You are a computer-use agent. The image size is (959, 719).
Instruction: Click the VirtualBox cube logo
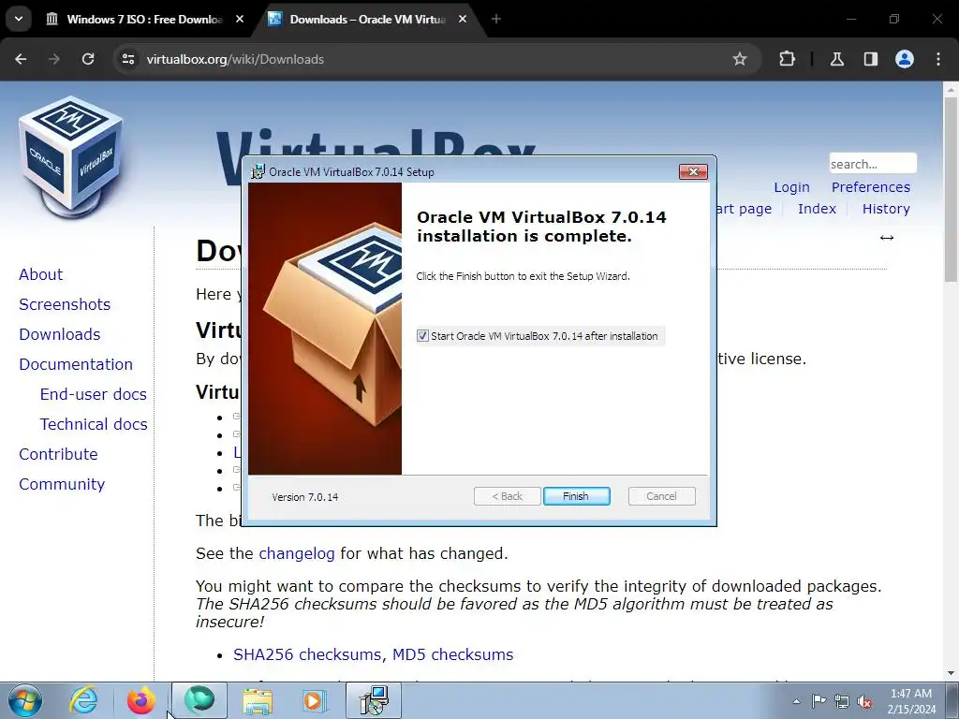(x=70, y=157)
